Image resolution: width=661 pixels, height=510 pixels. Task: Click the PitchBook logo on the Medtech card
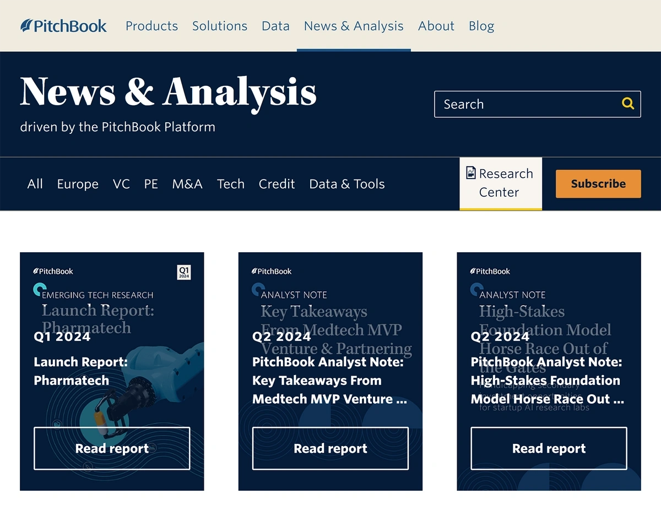(x=272, y=271)
